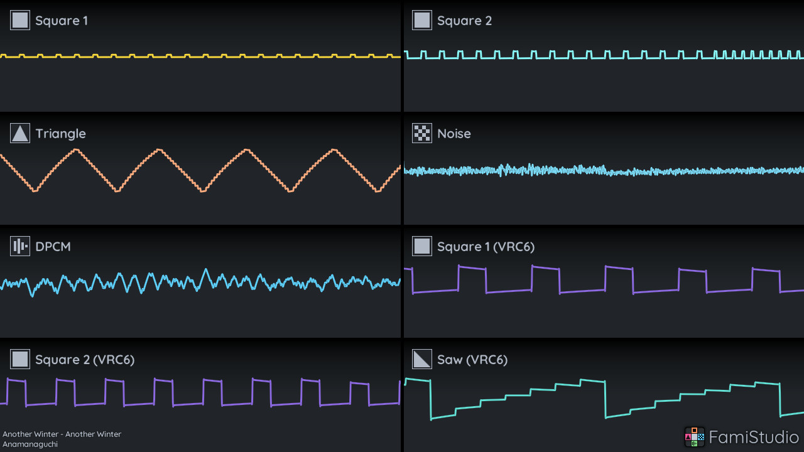Select the Saw (VRC6) channel icon
Image resolution: width=804 pixels, height=452 pixels.
coord(422,359)
